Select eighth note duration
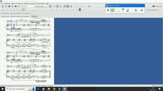The height and width of the screenshot is (91, 163). tap(20, 10)
